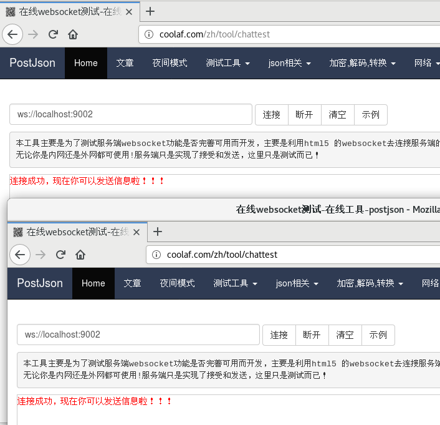
Task: Expand 网络 dropdown in the rear window
Action: point(426,63)
